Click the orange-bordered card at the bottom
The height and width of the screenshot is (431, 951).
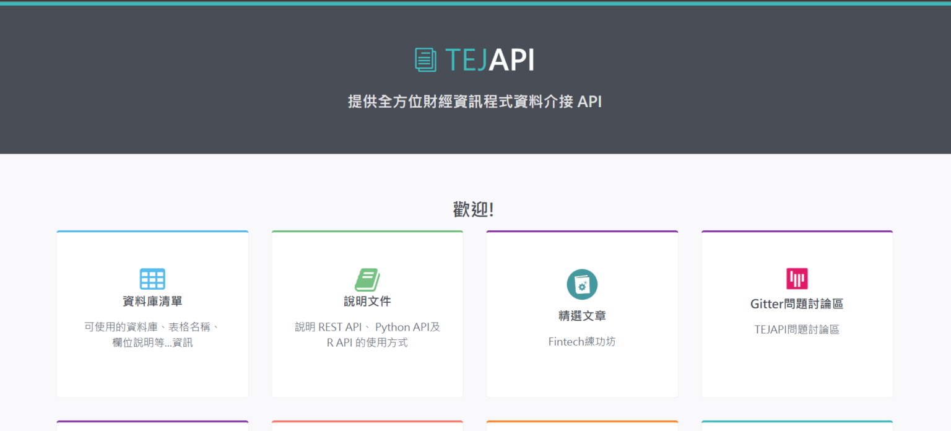click(x=367, y=427)
